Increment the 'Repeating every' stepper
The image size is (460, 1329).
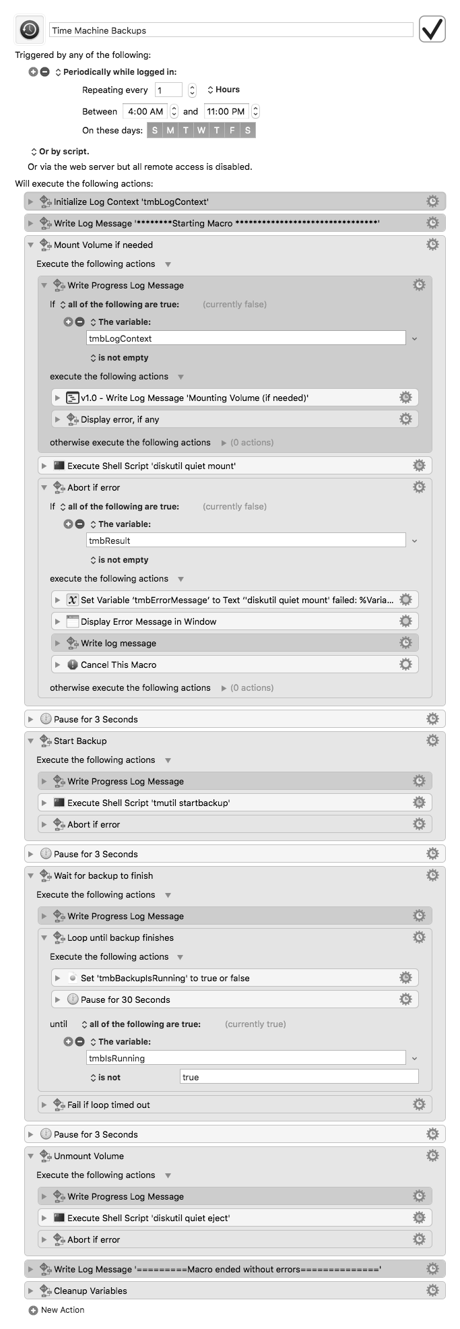[x=192, y=86]
